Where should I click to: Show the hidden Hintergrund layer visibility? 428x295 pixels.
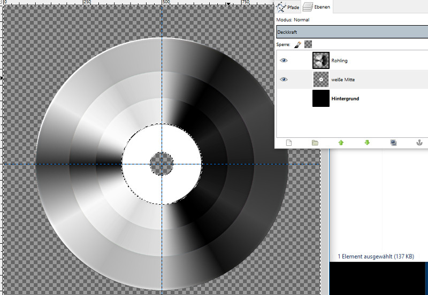(284, 98)
